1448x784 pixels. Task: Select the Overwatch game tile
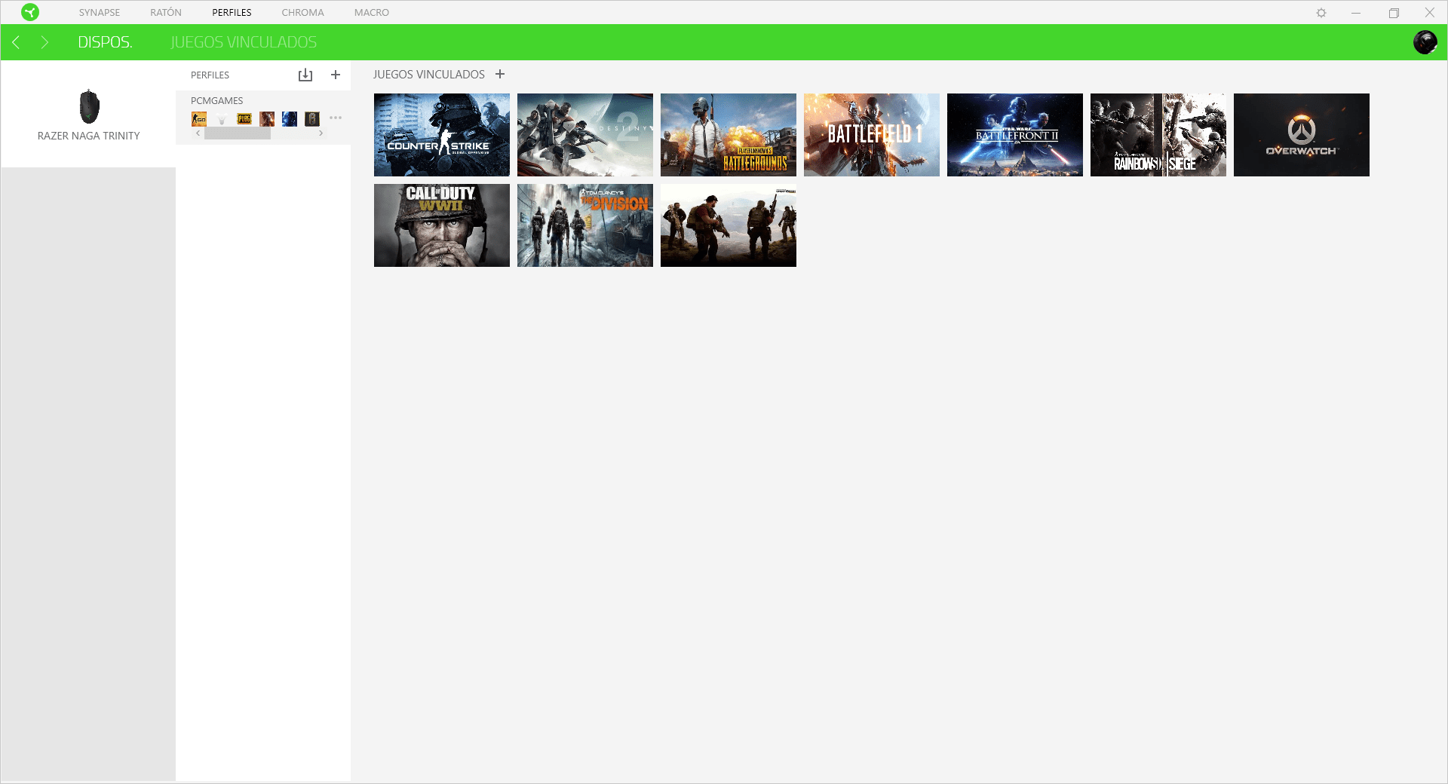coord(1302,135)
